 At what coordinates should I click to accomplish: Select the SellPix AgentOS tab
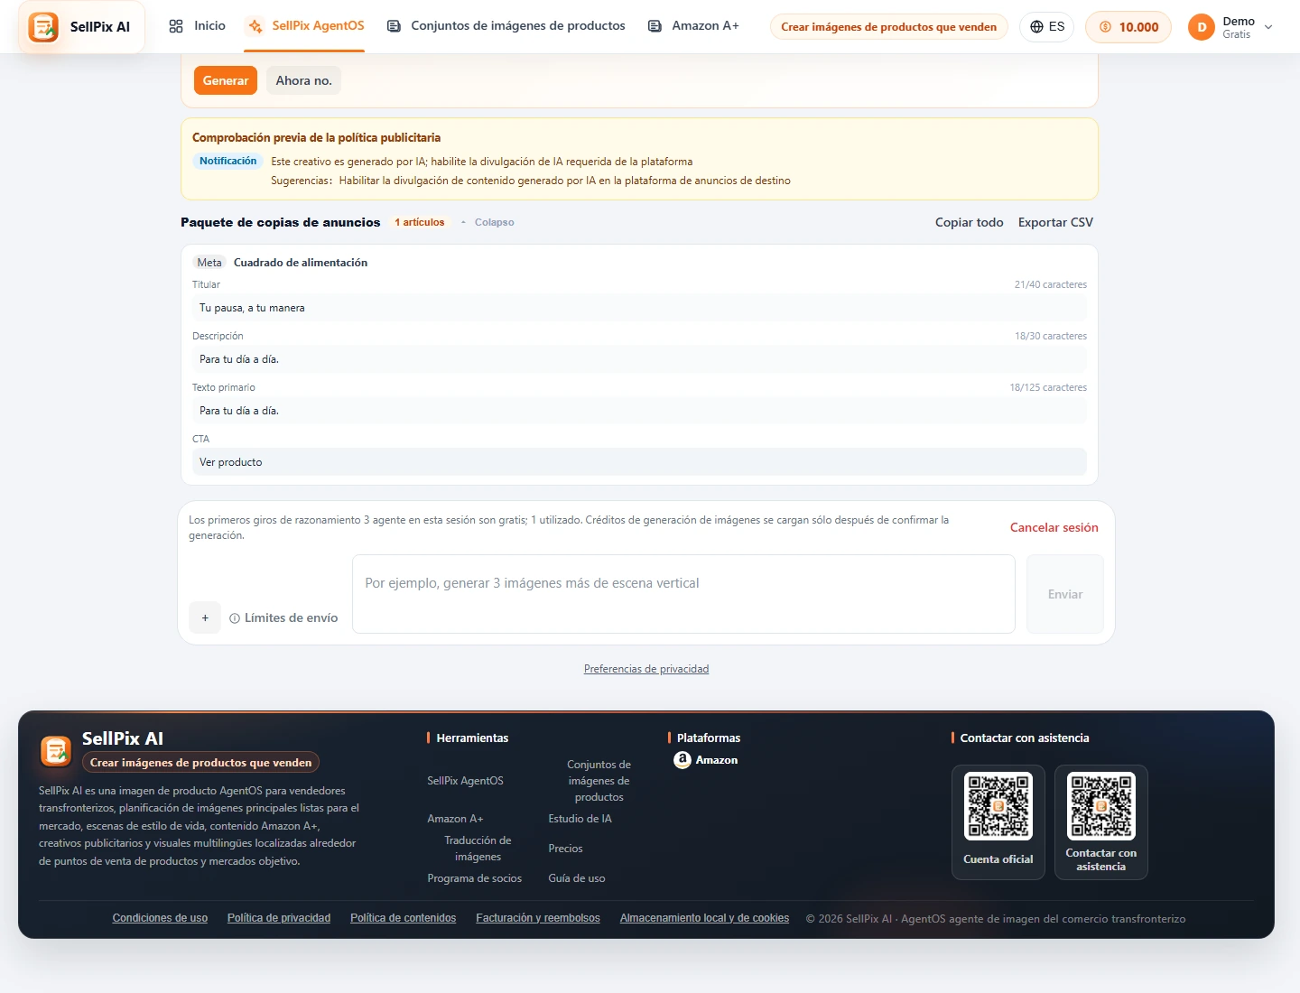click(x=306, y=26)
